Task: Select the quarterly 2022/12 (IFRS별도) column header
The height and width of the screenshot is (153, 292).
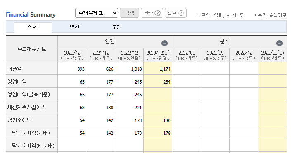Action: 244,55
